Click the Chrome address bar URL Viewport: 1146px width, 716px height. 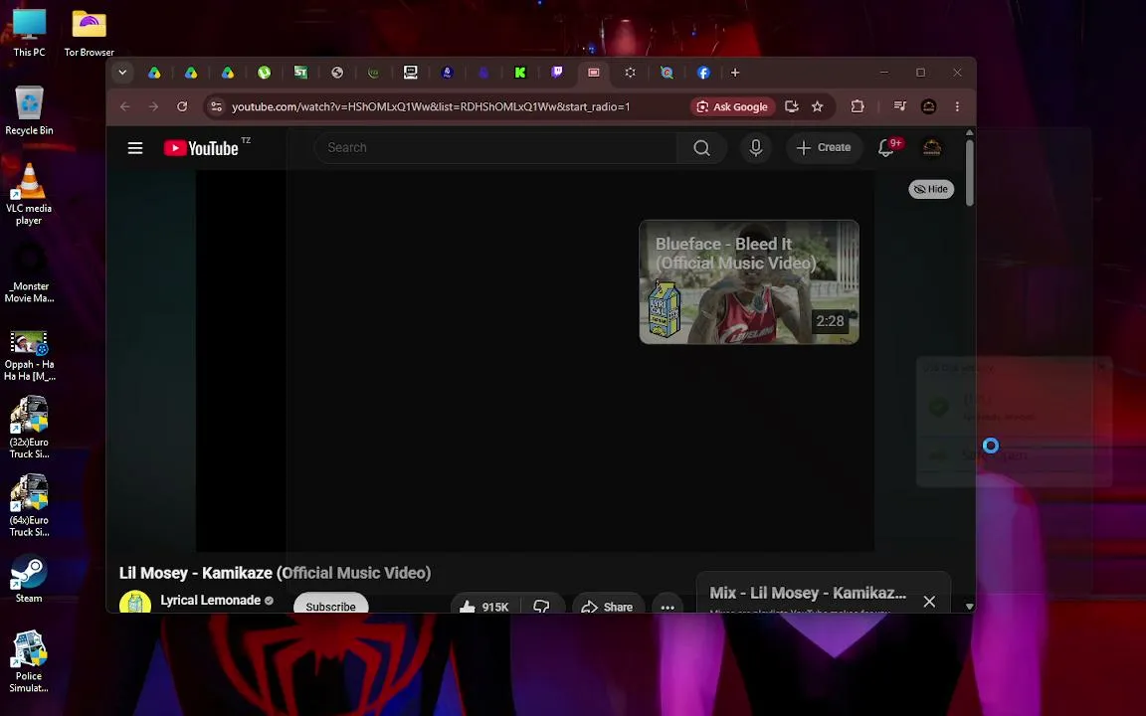431,106
